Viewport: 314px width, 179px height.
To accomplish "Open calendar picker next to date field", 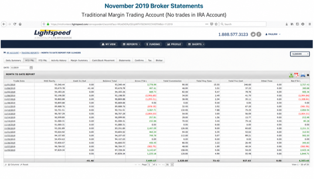I will point(31,68).
